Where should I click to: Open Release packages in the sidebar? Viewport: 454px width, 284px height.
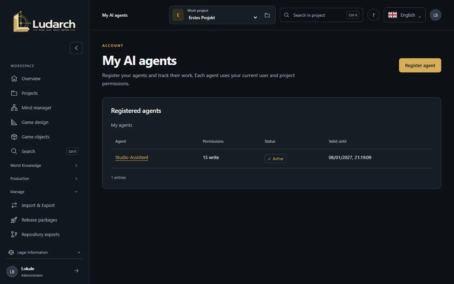[x=44, y=220]
